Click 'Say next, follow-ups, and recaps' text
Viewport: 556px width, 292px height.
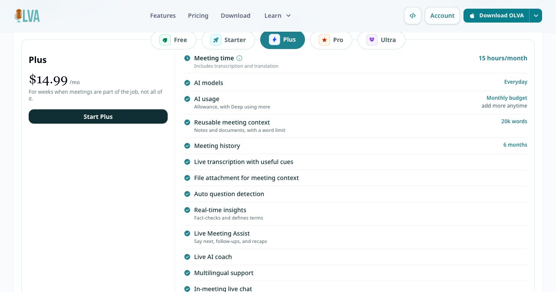pos(231,241)
